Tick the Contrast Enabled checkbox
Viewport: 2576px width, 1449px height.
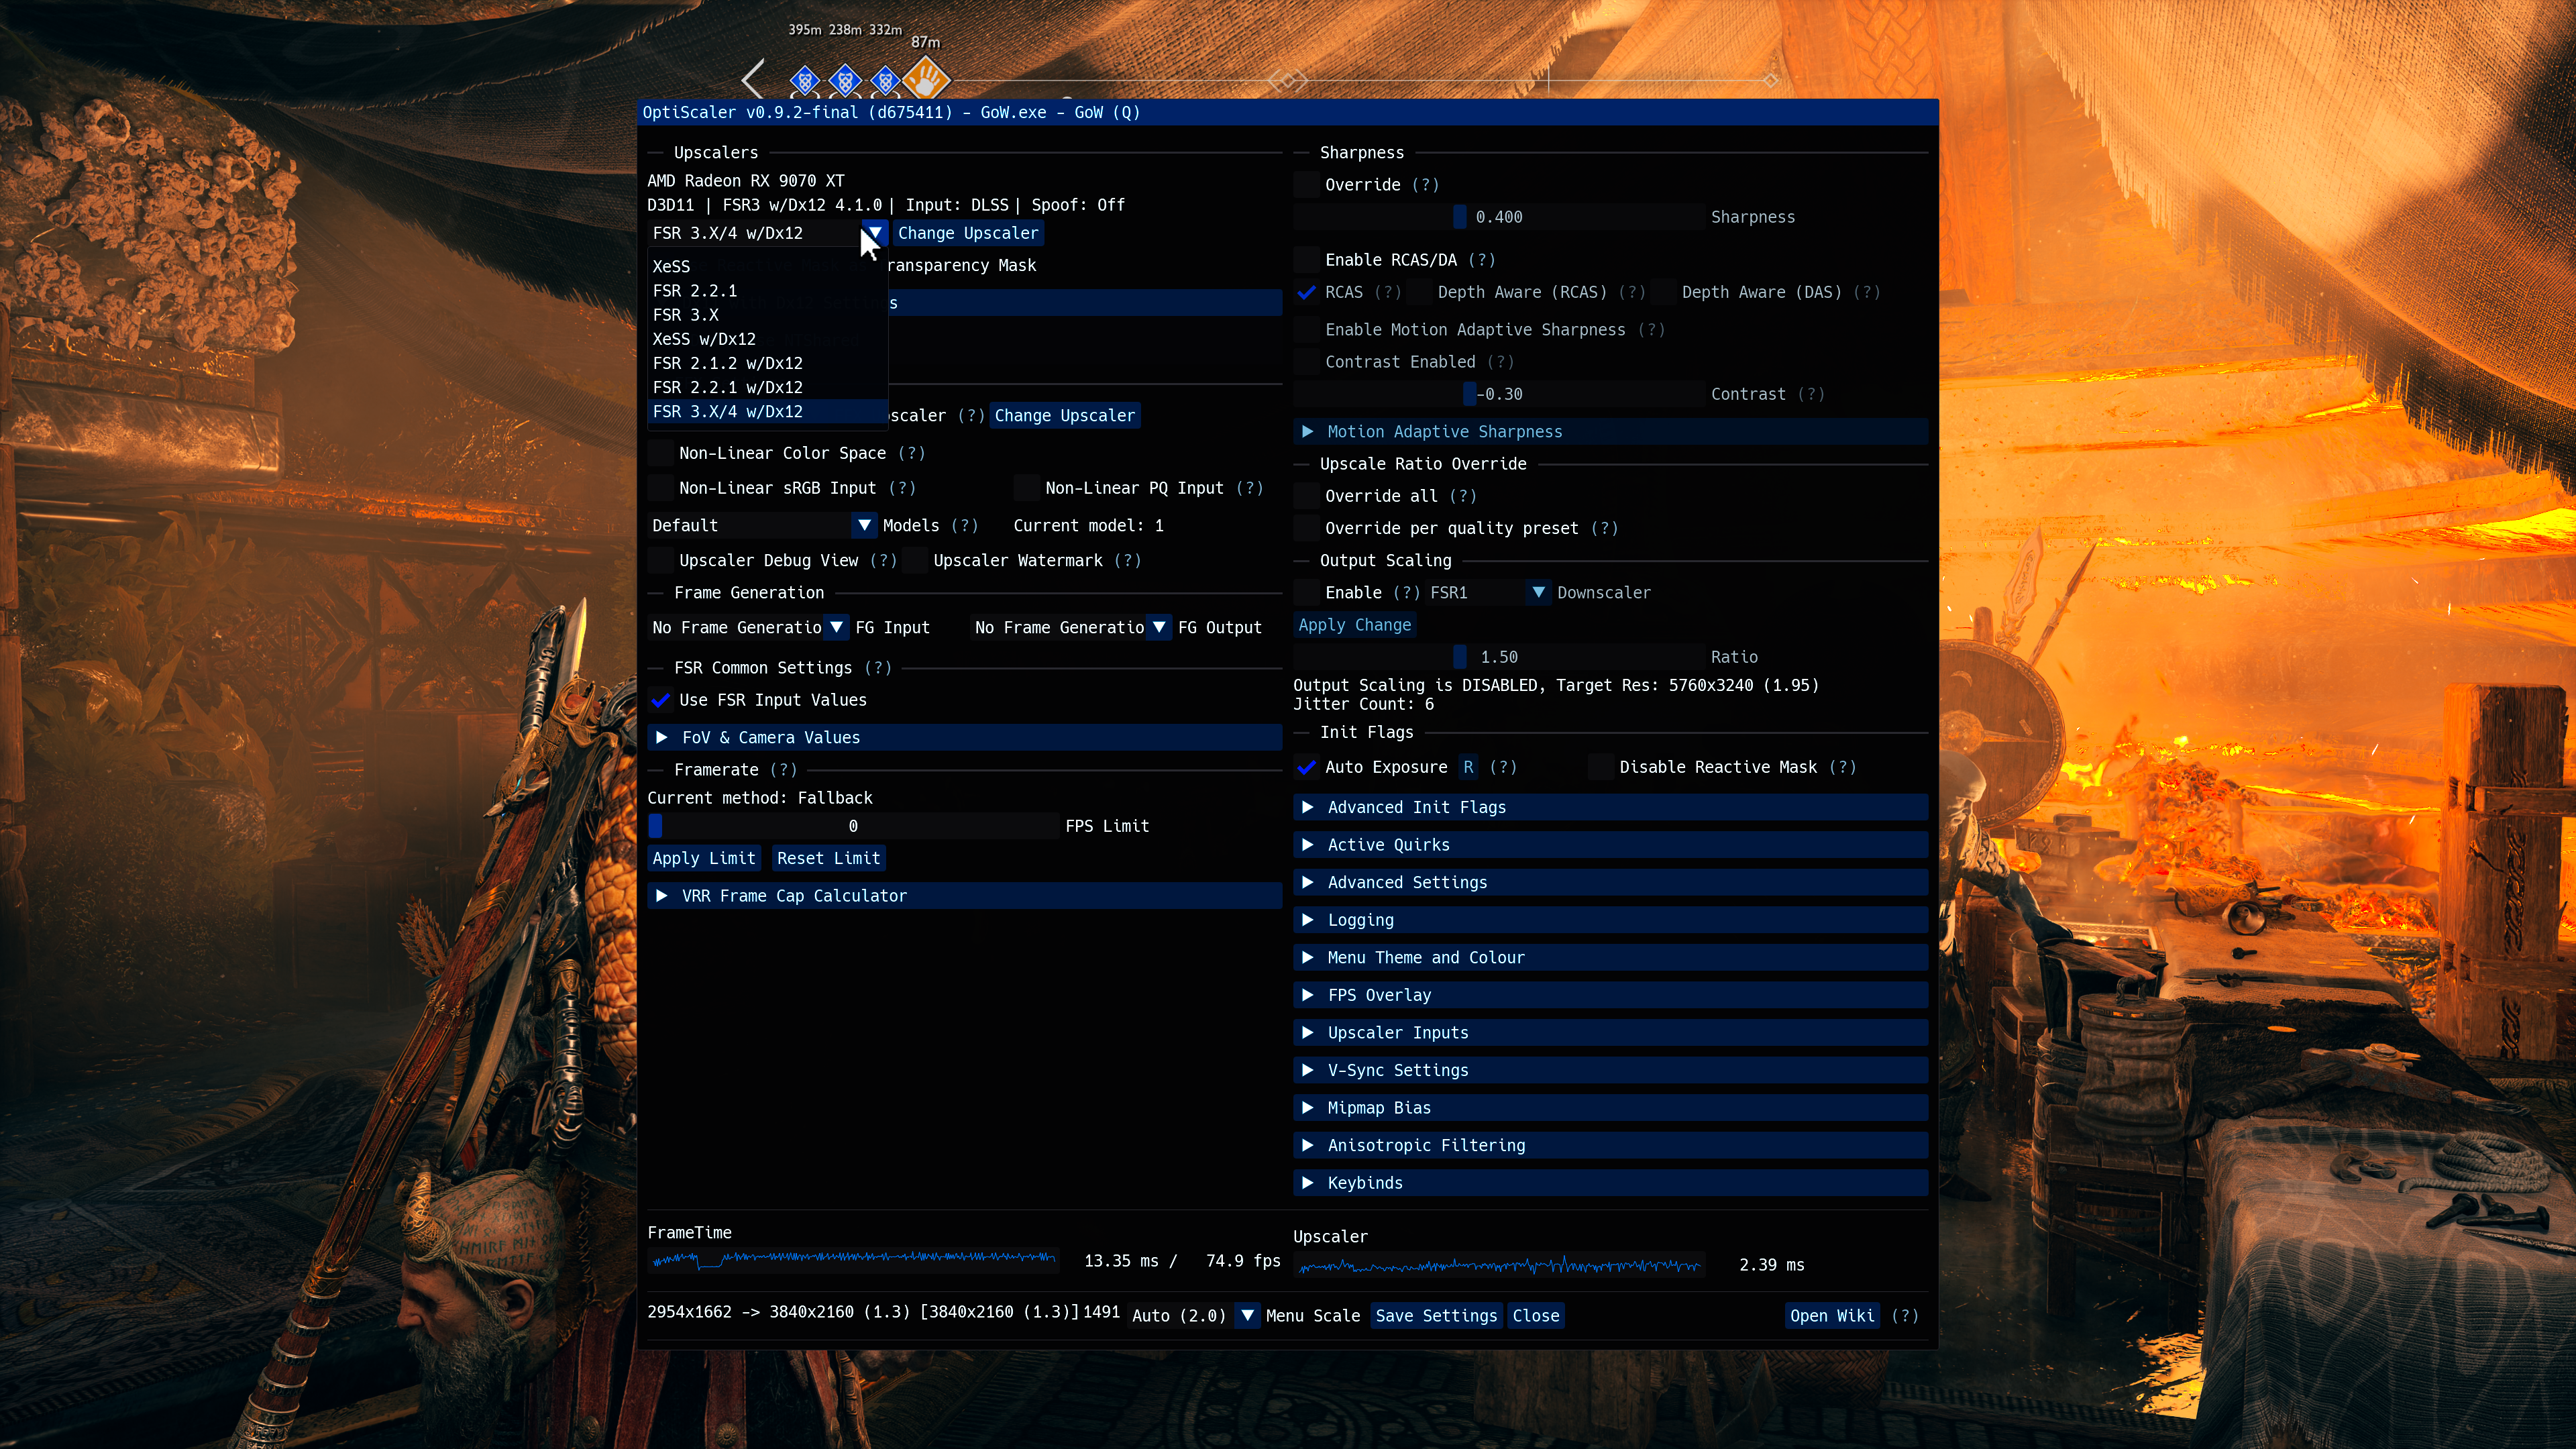pos(1306,362)
